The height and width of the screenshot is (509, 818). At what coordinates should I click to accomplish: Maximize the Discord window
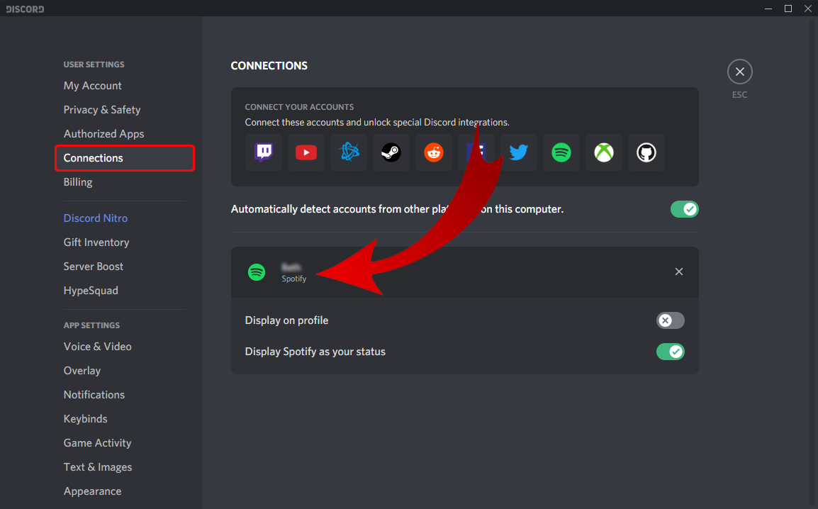tap(788, 9)
